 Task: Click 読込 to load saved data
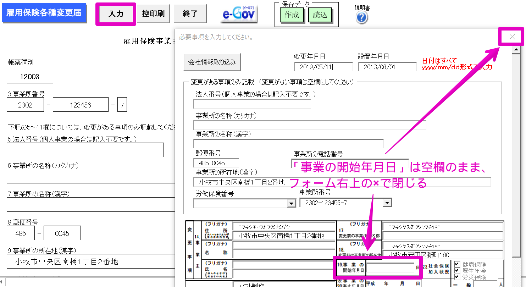click(320, 15)
